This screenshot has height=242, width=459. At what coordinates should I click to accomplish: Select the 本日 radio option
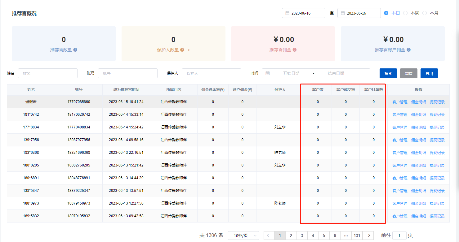pyautogui.click(x=392, y=13)
